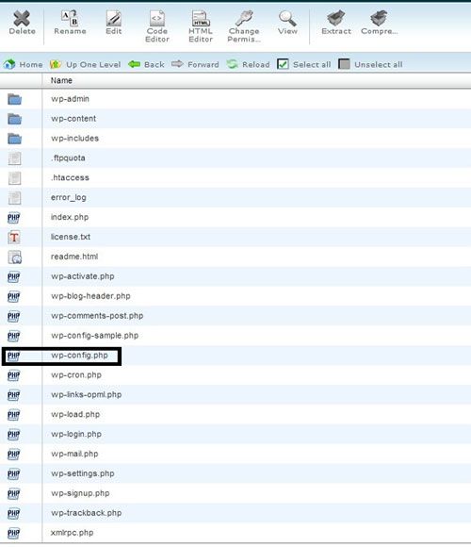471x547 pixels.
Task: Click the wp-cron.php PHP icon
Action: [x=13, y=375]
